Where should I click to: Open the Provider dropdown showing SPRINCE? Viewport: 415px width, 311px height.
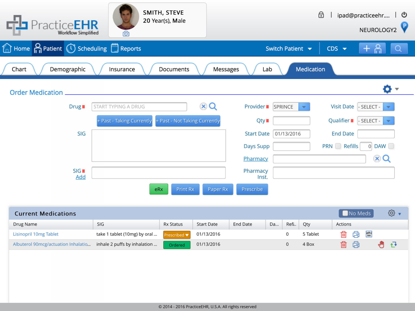(304, 107)
